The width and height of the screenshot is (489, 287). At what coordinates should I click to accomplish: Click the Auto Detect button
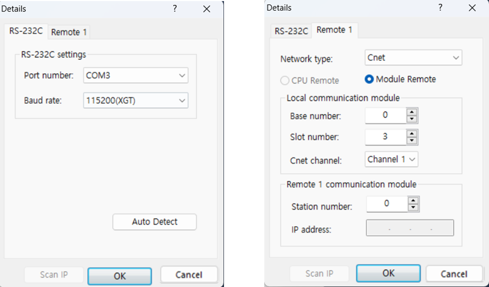[154, 222]
